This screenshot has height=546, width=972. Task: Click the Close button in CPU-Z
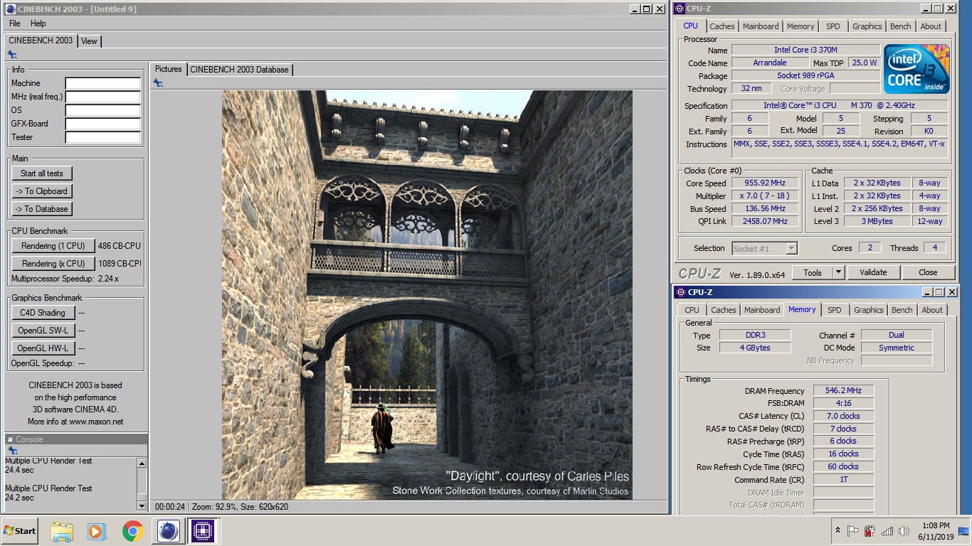click(x=928, y=272)
